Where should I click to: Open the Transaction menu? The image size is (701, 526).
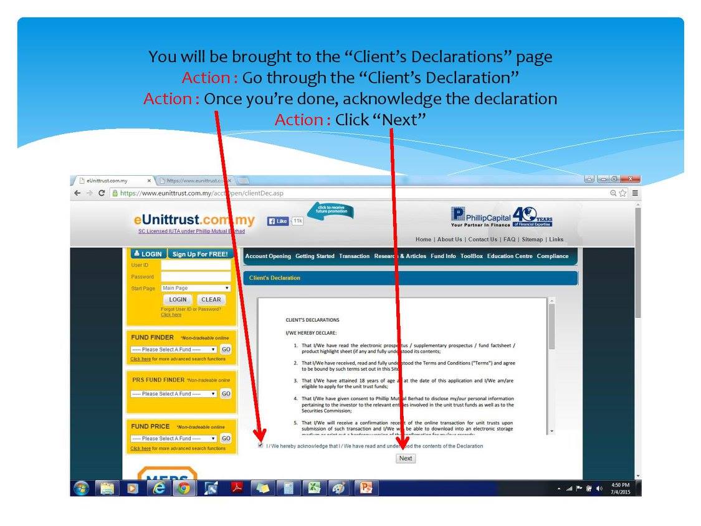(x=354, y=256)
